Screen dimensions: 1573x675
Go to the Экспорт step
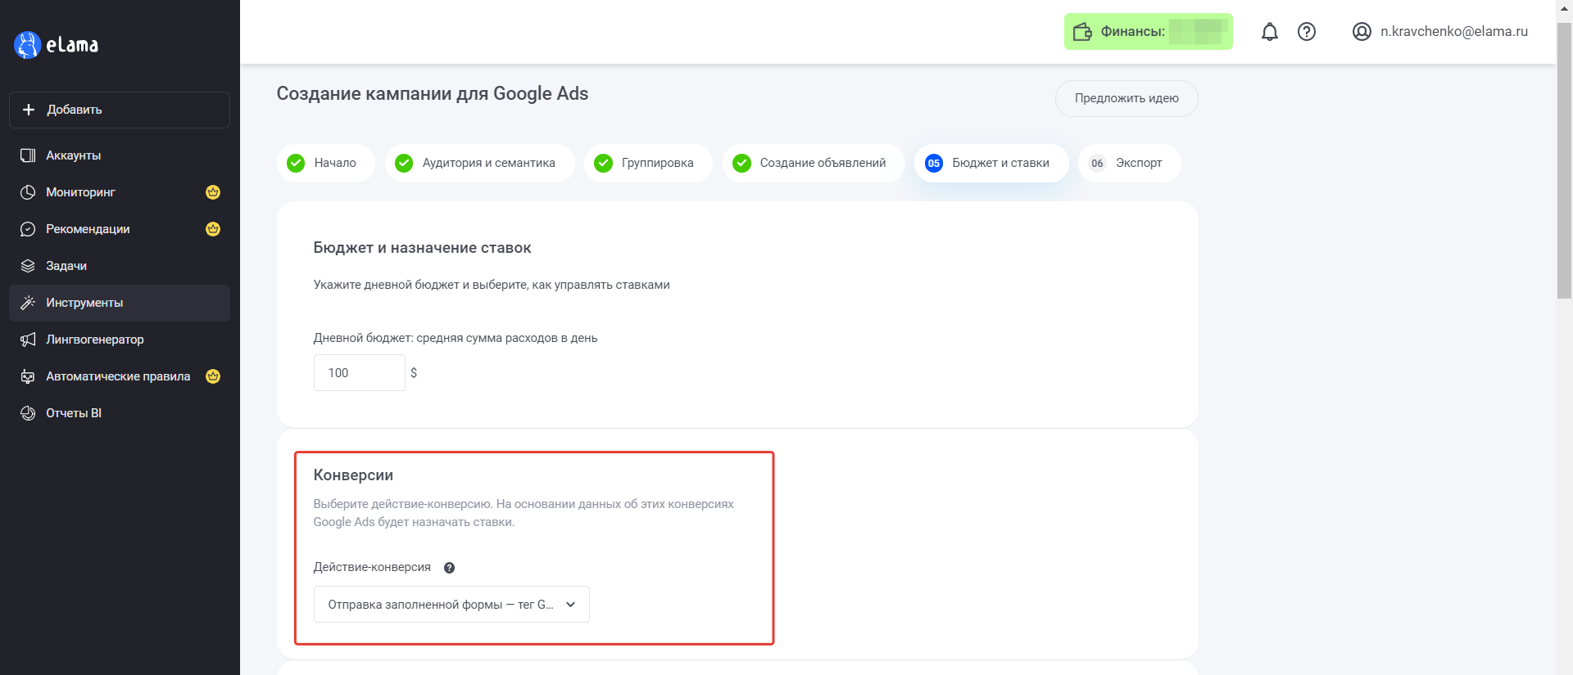[1130, 163]
